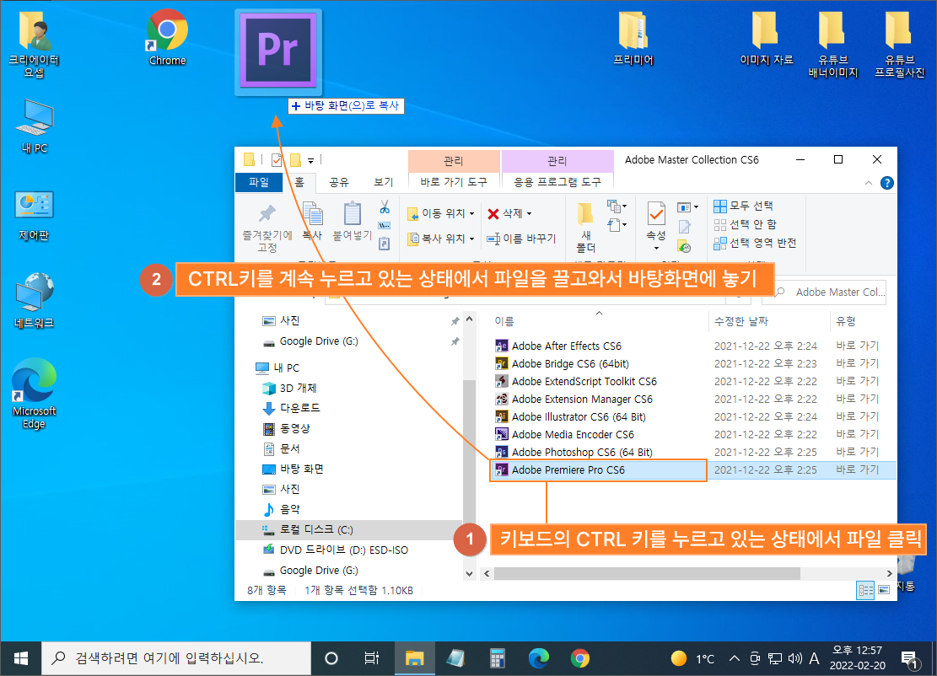Open the quick access toolbar customize arrow
The width and height of the screenshot is (937, 676).
click(x=310, y=160)
